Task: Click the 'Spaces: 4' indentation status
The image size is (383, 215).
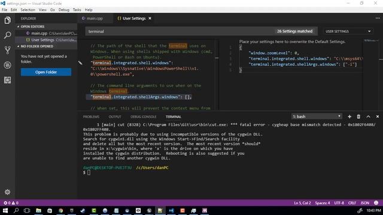Action: (323, 203)
